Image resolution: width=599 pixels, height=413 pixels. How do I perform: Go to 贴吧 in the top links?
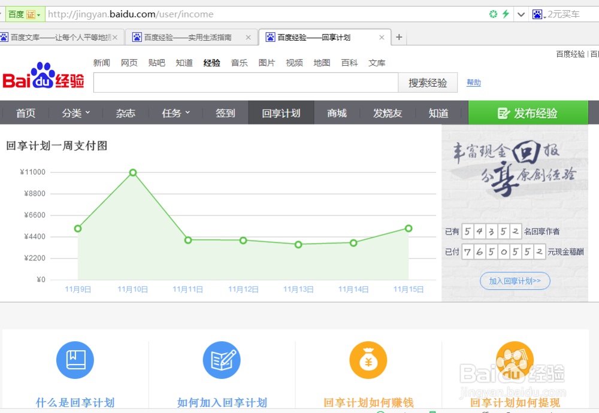click(156, 63)
